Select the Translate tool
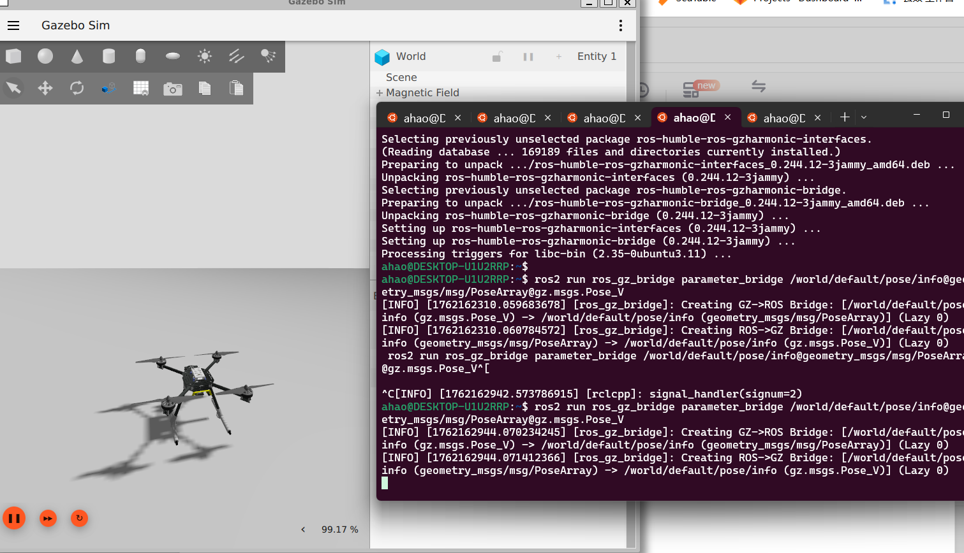This screenshot has height=553, width=964. click(x=45, y=88)
